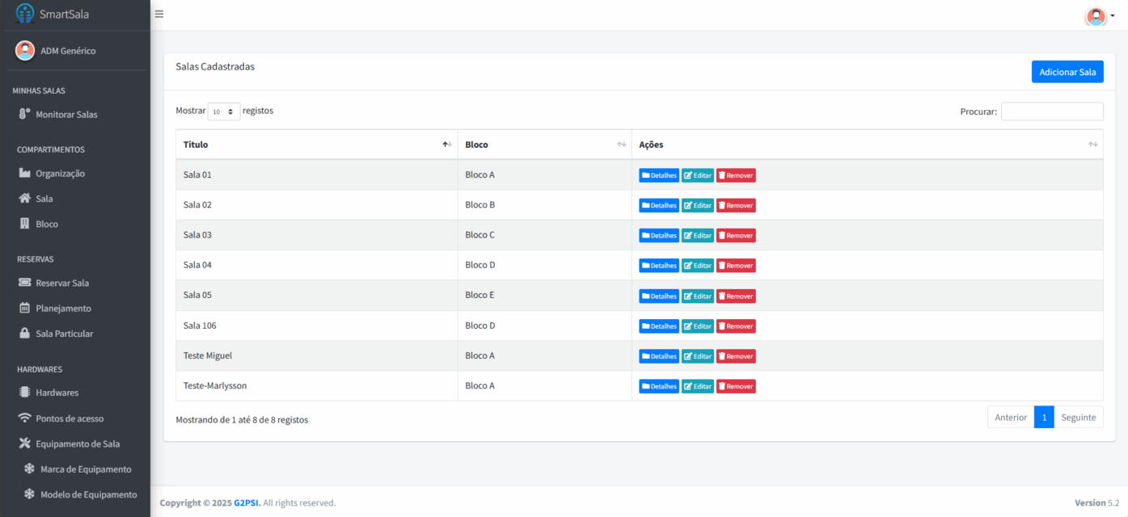The width and height of the screenshot is (1128, 517).
Task: Edit the Teste Miguel room
Action: click(697, 356)
